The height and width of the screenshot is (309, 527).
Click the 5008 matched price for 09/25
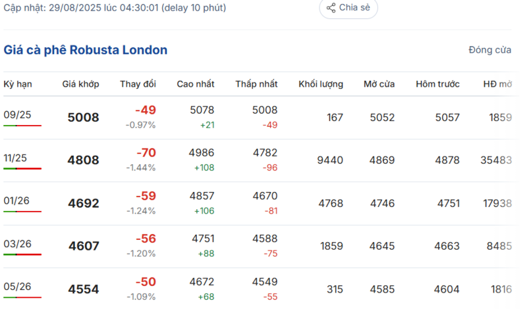click(x=84, y=118)
